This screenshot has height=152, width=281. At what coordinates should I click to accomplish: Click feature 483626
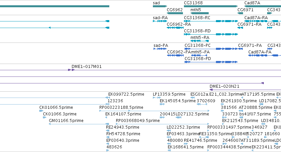[x=114, y=147]
